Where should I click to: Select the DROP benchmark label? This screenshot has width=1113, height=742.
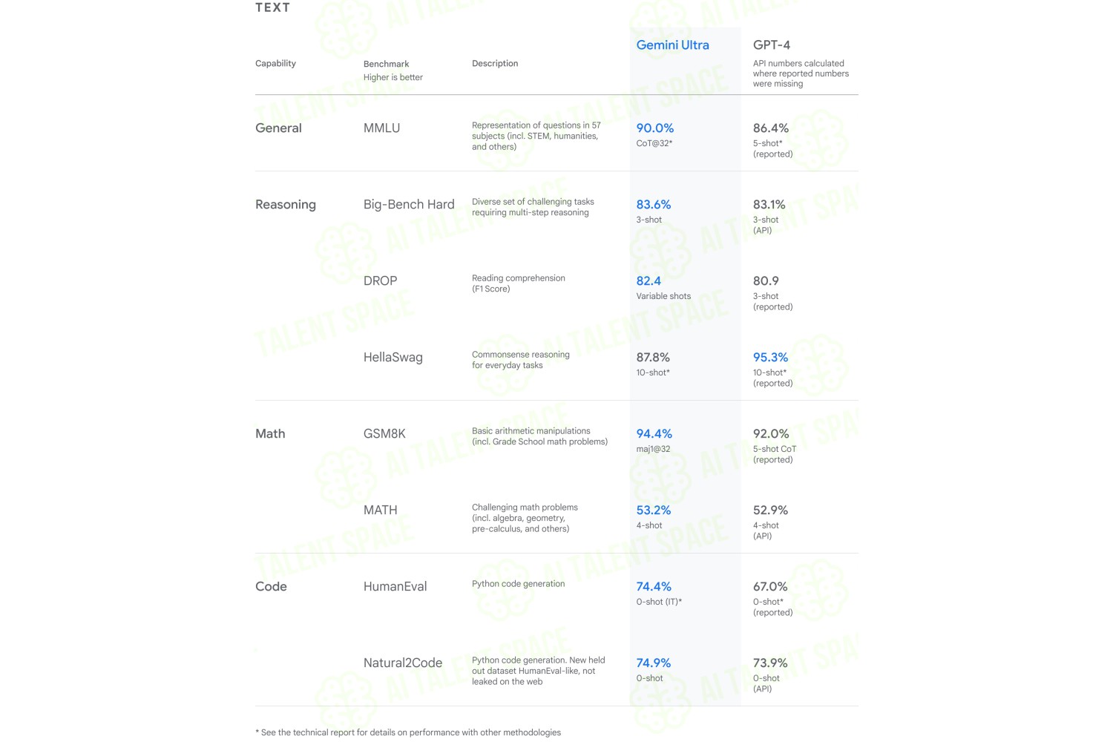click(380, 281)
